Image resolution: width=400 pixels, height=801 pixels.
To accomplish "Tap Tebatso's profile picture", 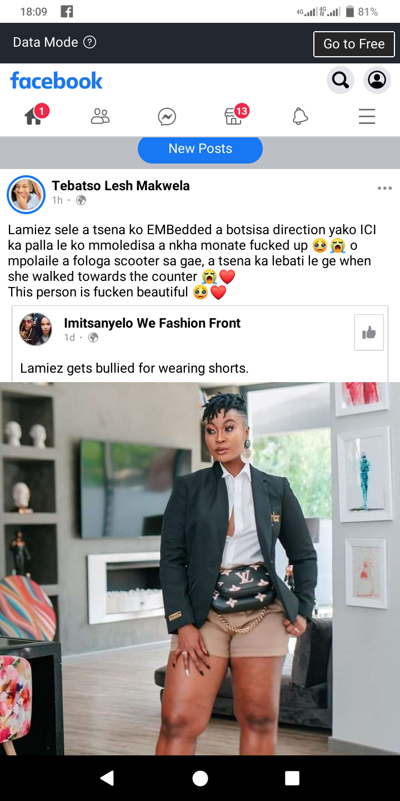I will coord(26,195).
